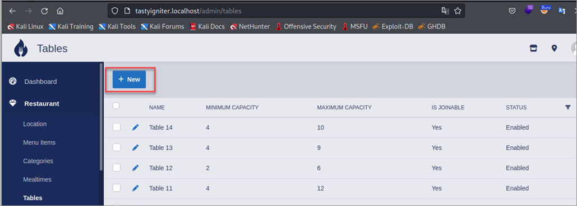Screen dimensions: 577x206
Task: Click the browser Forward arrow
Action: 29,11
